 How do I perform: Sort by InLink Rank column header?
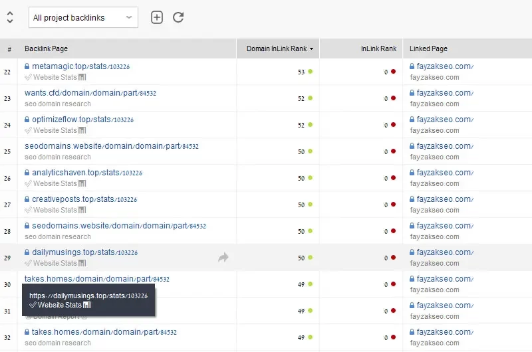378,48
